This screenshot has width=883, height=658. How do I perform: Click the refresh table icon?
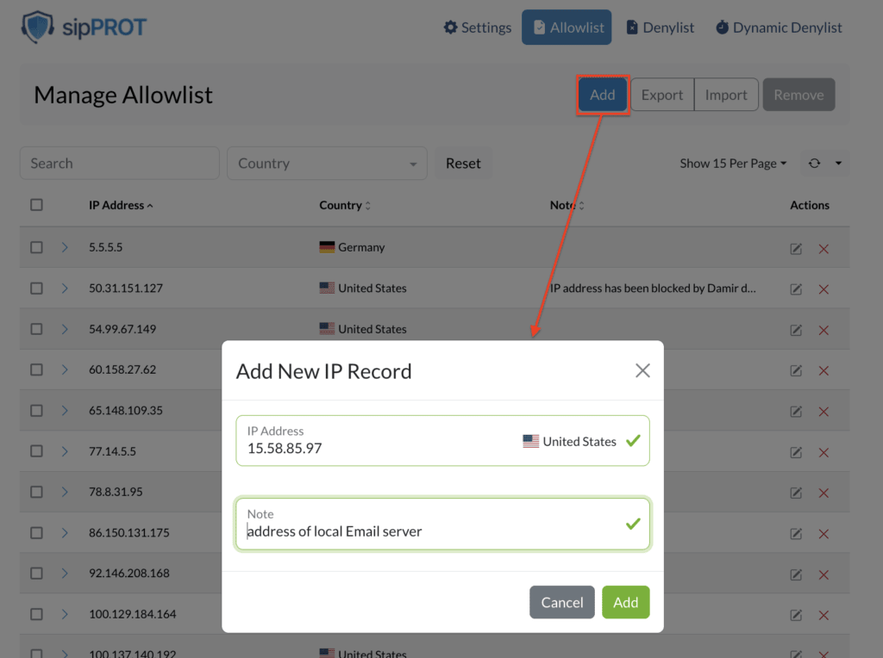814,163
